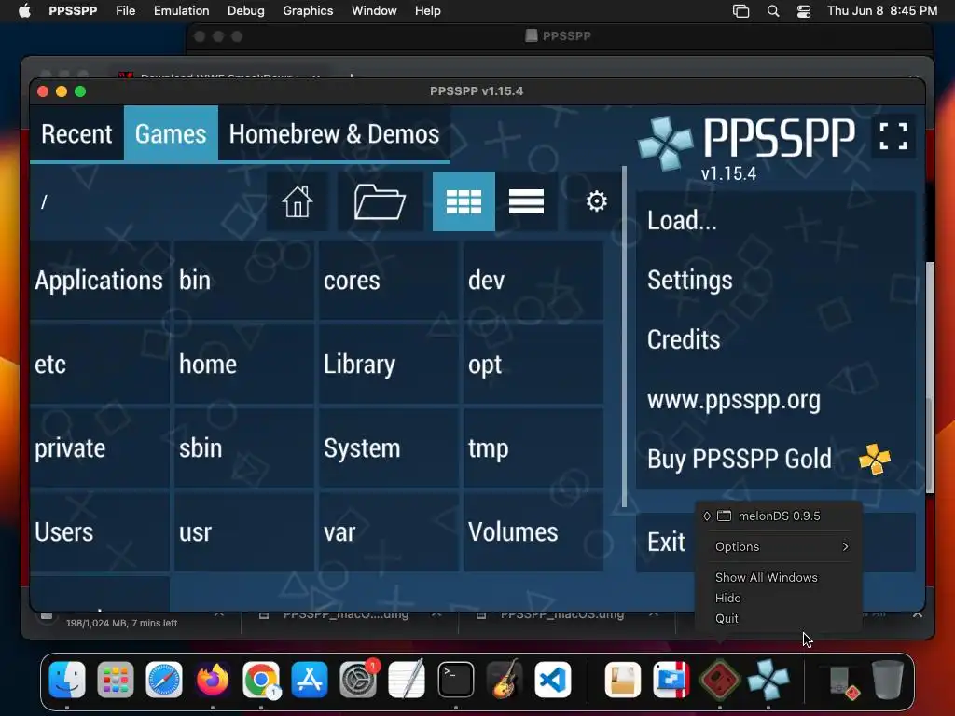Open Control Center in menu bar
955x716 pixels.
(804, 11)
